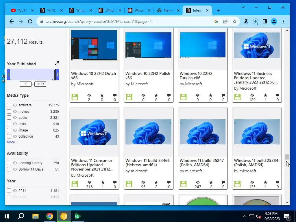Click the end year 2023 field
The width and height of the screenshot is (296, 222).
coord(40,84)
